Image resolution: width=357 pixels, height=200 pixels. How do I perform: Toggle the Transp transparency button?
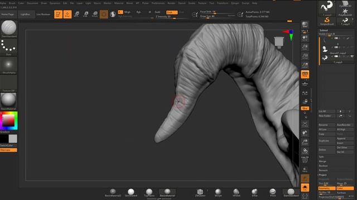305,169
